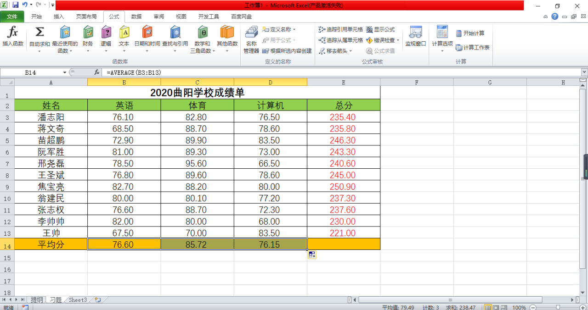Click the Undo icon in quick access toolbar
Screen dimensions: 588x310
25,5
